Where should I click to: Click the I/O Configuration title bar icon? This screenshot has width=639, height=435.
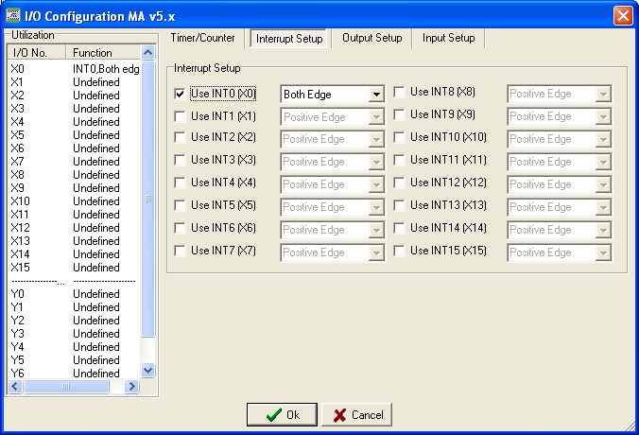point(13,14)
